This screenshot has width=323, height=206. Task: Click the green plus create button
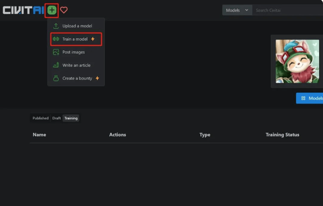click(x=52, y=10)
